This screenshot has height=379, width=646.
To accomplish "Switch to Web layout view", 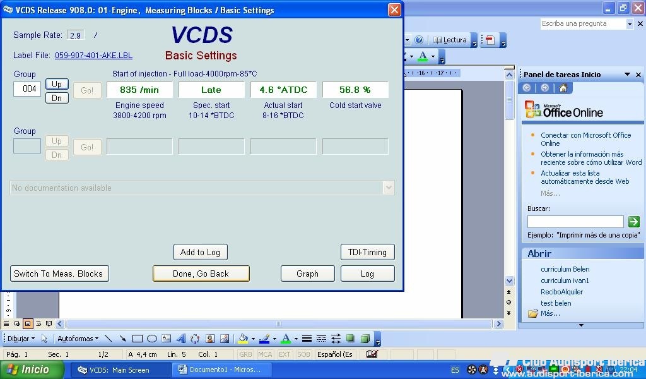I will (x=17, y=324).
